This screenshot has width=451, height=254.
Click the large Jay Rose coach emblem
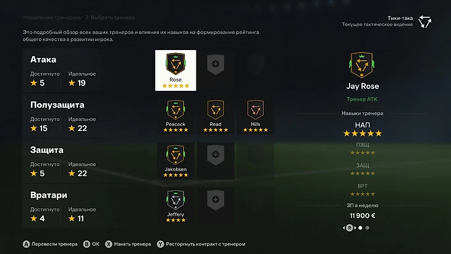pyautogui.click(x=362, y=65)
